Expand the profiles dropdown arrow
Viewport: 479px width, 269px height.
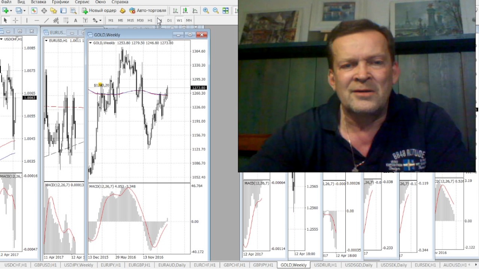point(25,10)
